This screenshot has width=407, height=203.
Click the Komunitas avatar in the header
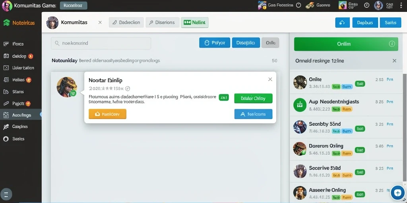pos(52,23)
